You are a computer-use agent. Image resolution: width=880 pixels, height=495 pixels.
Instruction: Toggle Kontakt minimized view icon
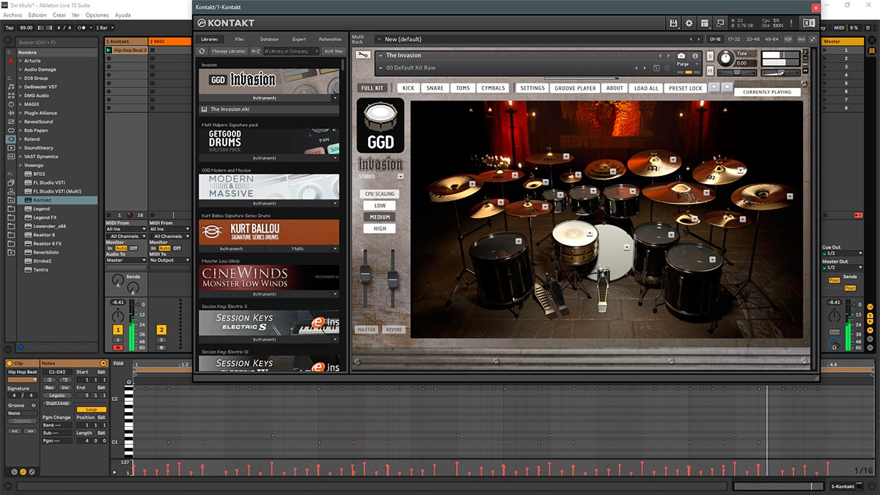[x=721, y=23]
